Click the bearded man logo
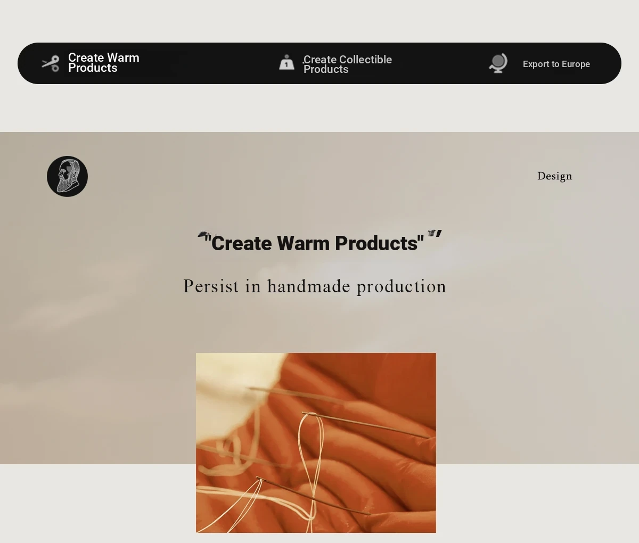Screen dimensions: 639x543 click(67, 176)
